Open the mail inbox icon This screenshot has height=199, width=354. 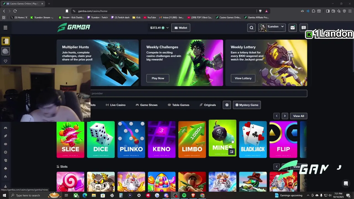coord(292,28)
